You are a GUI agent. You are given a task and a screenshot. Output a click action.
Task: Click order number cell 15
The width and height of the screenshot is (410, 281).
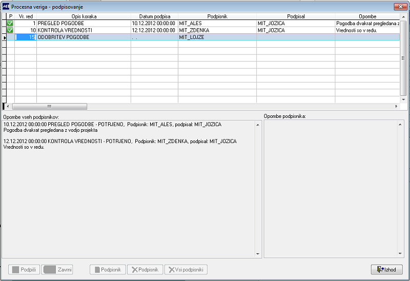[x=26, y=37]
